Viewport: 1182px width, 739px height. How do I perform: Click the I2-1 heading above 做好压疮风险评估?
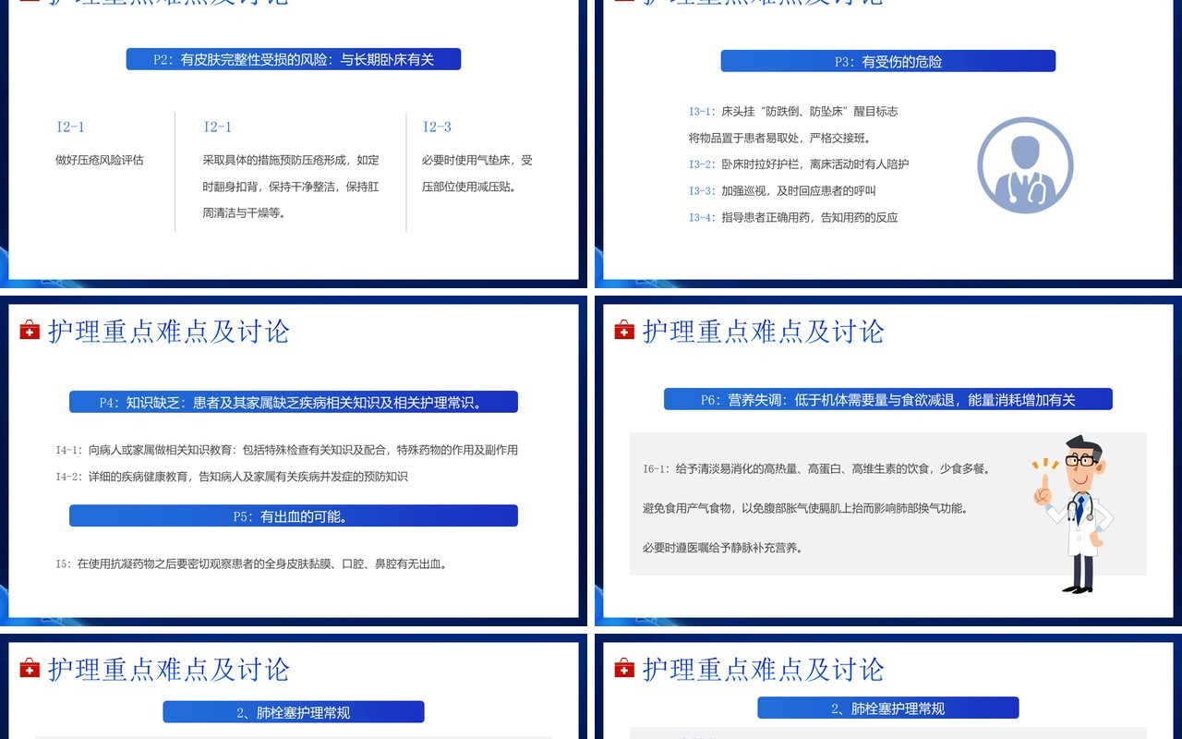pyautogui.click(x=70, y=127)
